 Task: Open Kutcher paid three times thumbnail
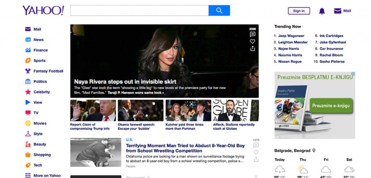(x=188, y=110)
